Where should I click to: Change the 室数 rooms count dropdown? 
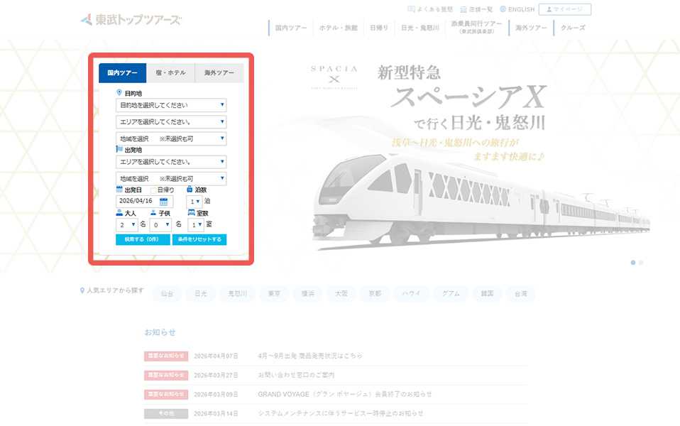coord(196,224)
